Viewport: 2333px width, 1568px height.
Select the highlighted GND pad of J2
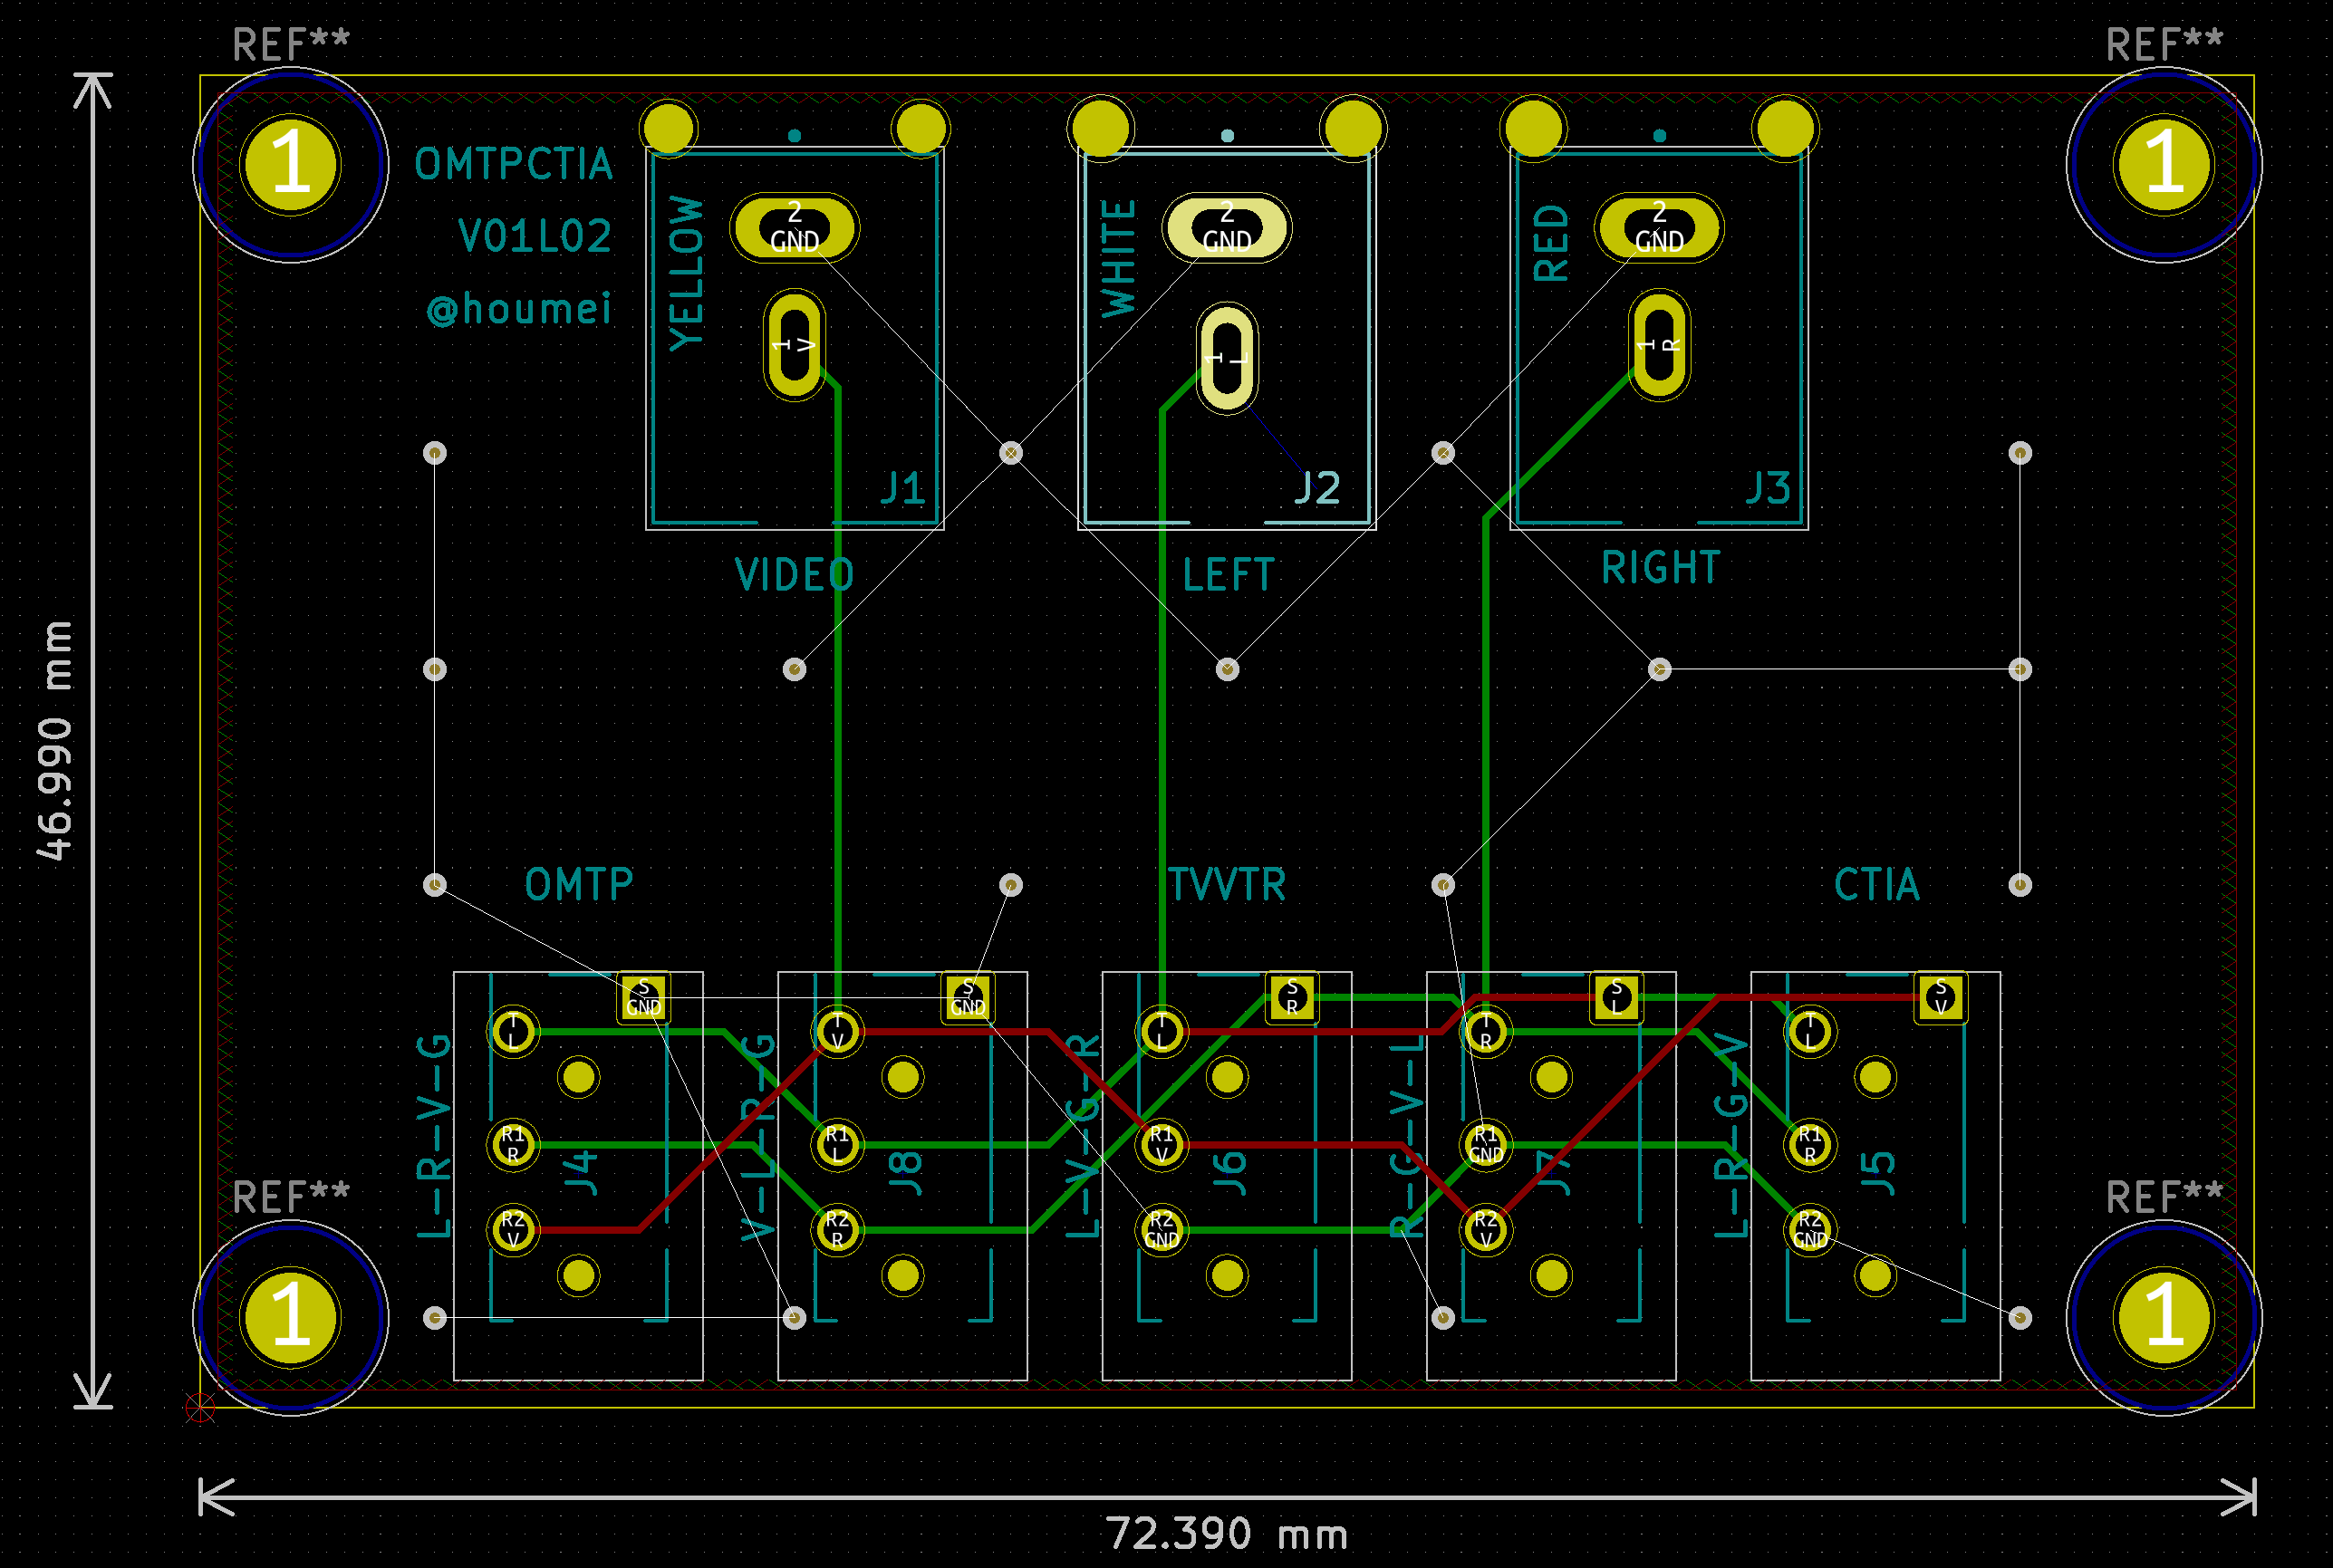click(1226, 228)
